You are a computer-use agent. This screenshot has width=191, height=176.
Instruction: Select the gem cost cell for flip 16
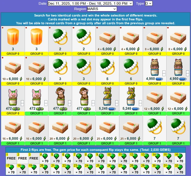click(180, 158)
